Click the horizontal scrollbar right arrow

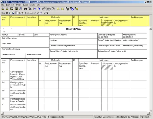click(x=148, y=113)
